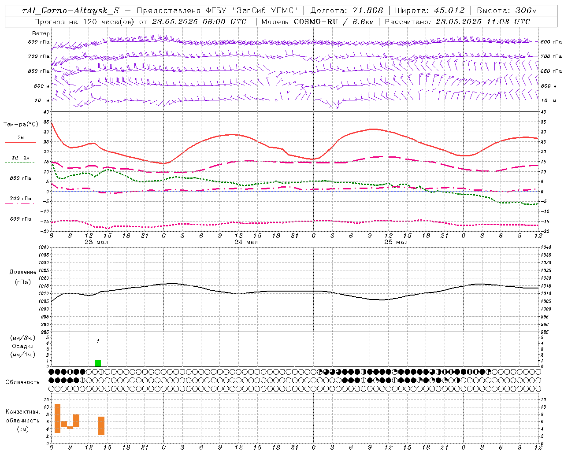Click the 'Тем-ра(°C)' temperature panel label

point(21,125)
